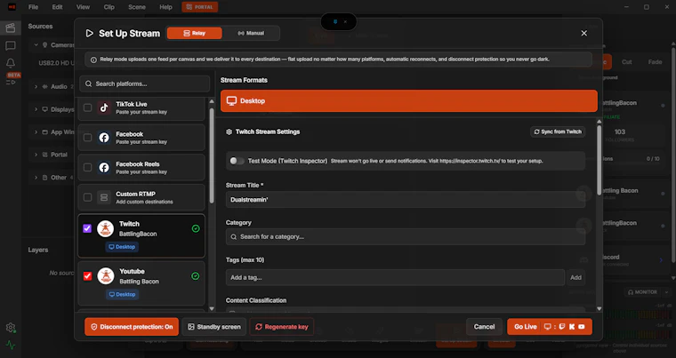Click the Twitch BattlingBacon avatar
Viewport: 676px width, 358px height.
105,229
